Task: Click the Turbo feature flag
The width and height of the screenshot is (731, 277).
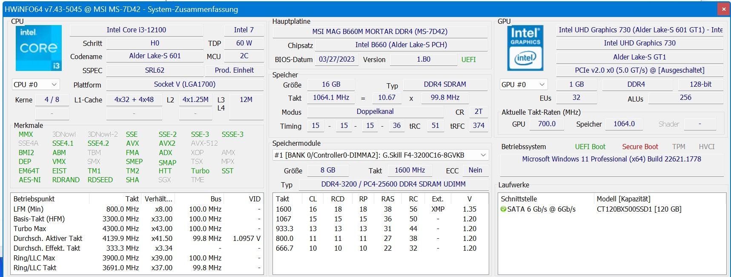Action: point(200,171)
